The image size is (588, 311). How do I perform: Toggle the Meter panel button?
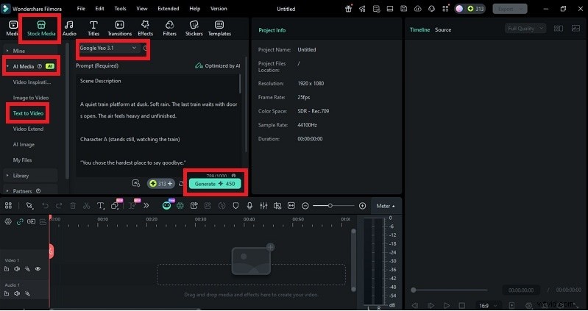pos(386,206)
